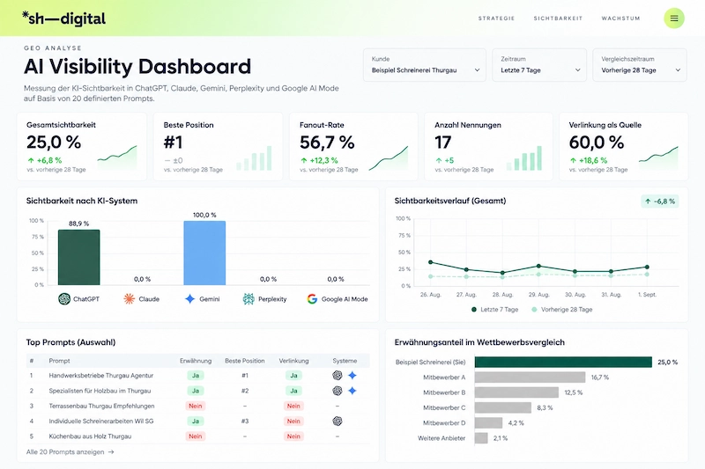Select prompt Spezialisten für Holzbau im Thurgau
This screenshot has width=705, height=469.
100,391
